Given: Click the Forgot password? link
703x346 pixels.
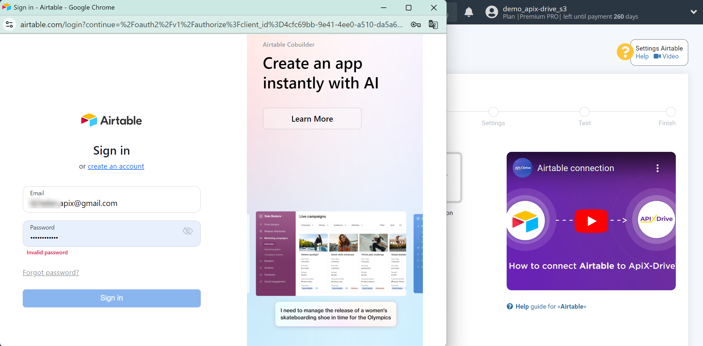Looking at the screenshot, I should pyautogui.click(x=51, y=272).
